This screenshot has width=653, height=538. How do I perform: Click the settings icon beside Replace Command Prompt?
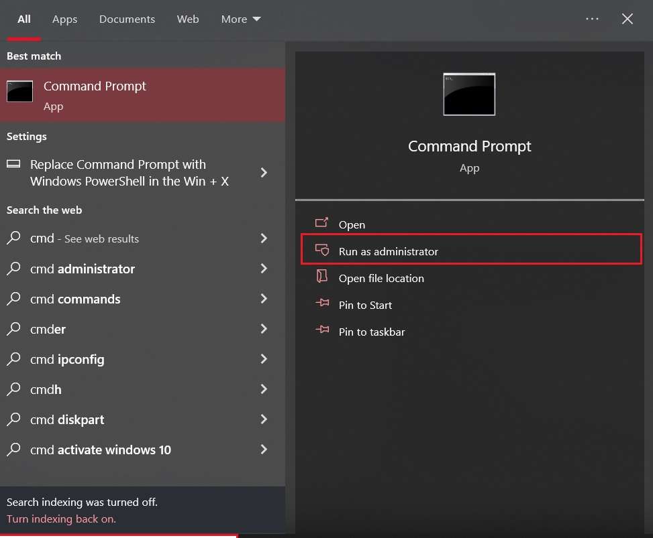point(13,163)
